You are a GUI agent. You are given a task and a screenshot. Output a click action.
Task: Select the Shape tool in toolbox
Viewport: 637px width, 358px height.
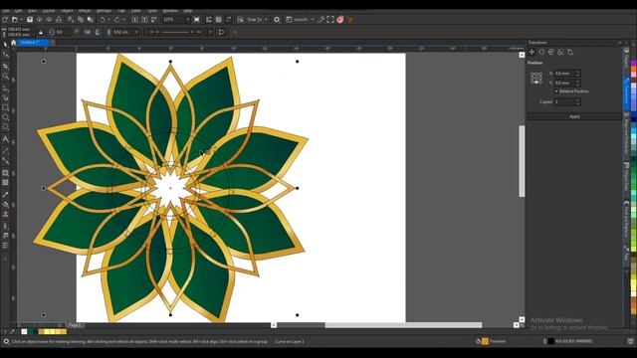5,55
